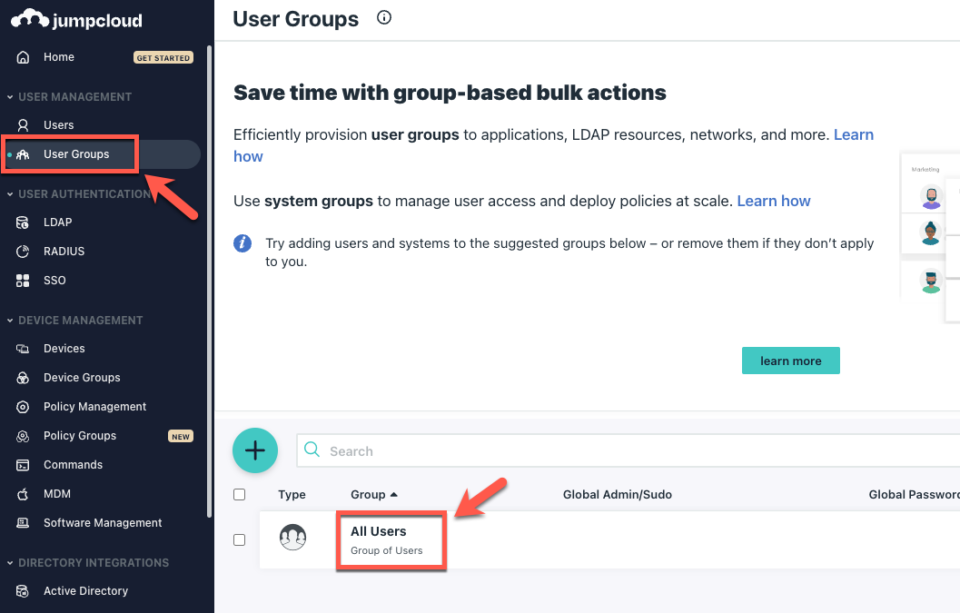Image resolution: width=960 pixels, height=613 pixels.
Task: Click 'Save time with group-based bulk actions' heading
Action: pyautogui.click(x=450, y=93)
